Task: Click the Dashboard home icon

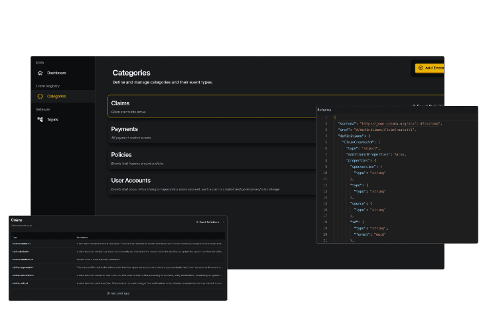Action: pyautogui.click(x=40, y=73)
